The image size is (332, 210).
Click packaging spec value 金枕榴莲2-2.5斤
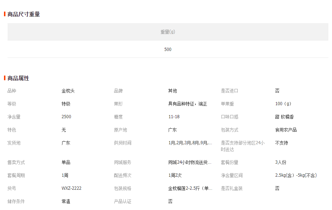click(x=190, y=188)
